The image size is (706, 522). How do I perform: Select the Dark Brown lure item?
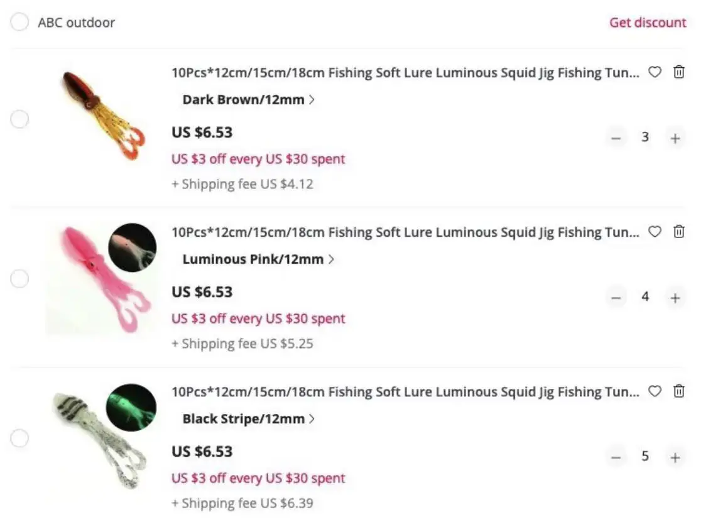(x=19, y=119)
